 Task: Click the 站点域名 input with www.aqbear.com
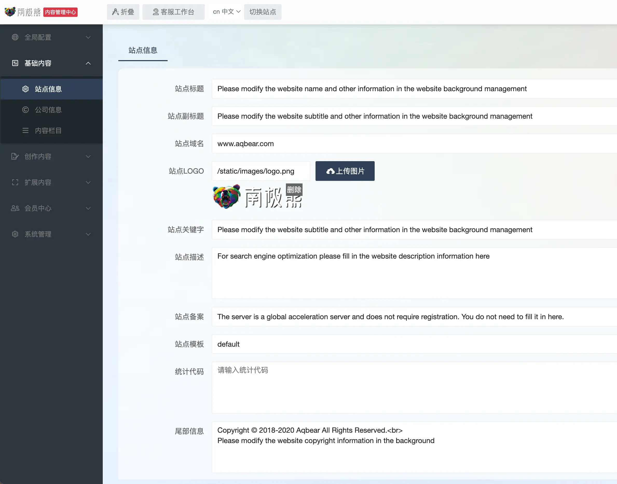pos(414,144)
